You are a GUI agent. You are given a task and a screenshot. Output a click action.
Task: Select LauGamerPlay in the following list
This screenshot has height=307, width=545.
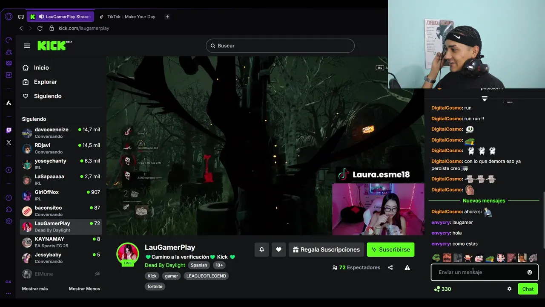pos(61,226)
